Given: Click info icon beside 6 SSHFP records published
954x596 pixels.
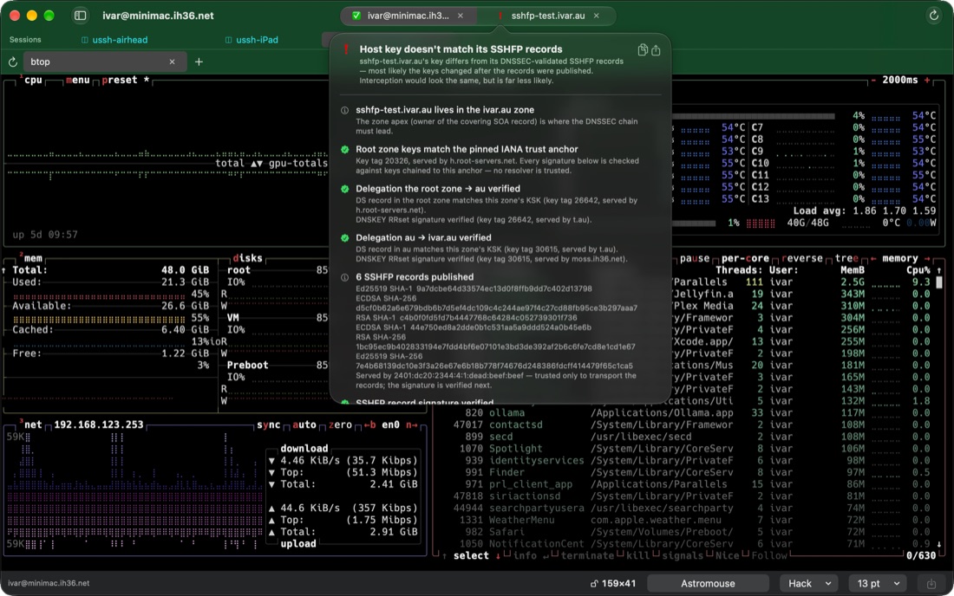Looking at the screenshot, I should [x=345, y=278].
